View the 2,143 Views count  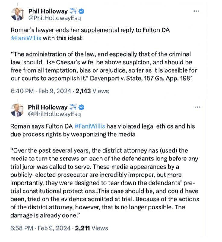click(x=92, y=91)
